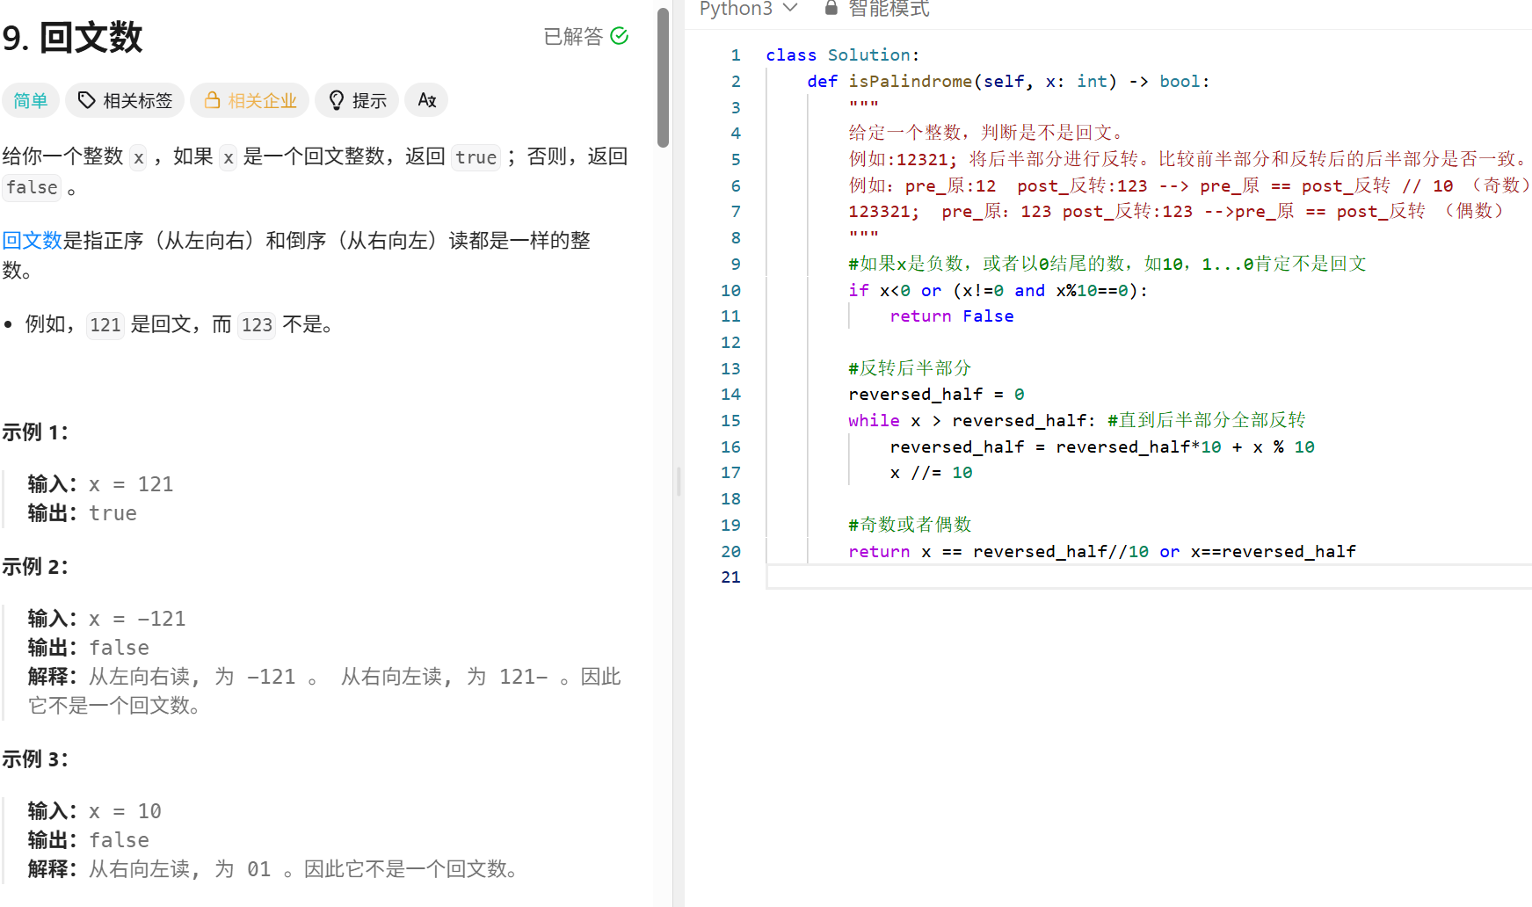Click the description panel vertical scrollbar
Screen dimensions: 1532x907
pos(664,77)
